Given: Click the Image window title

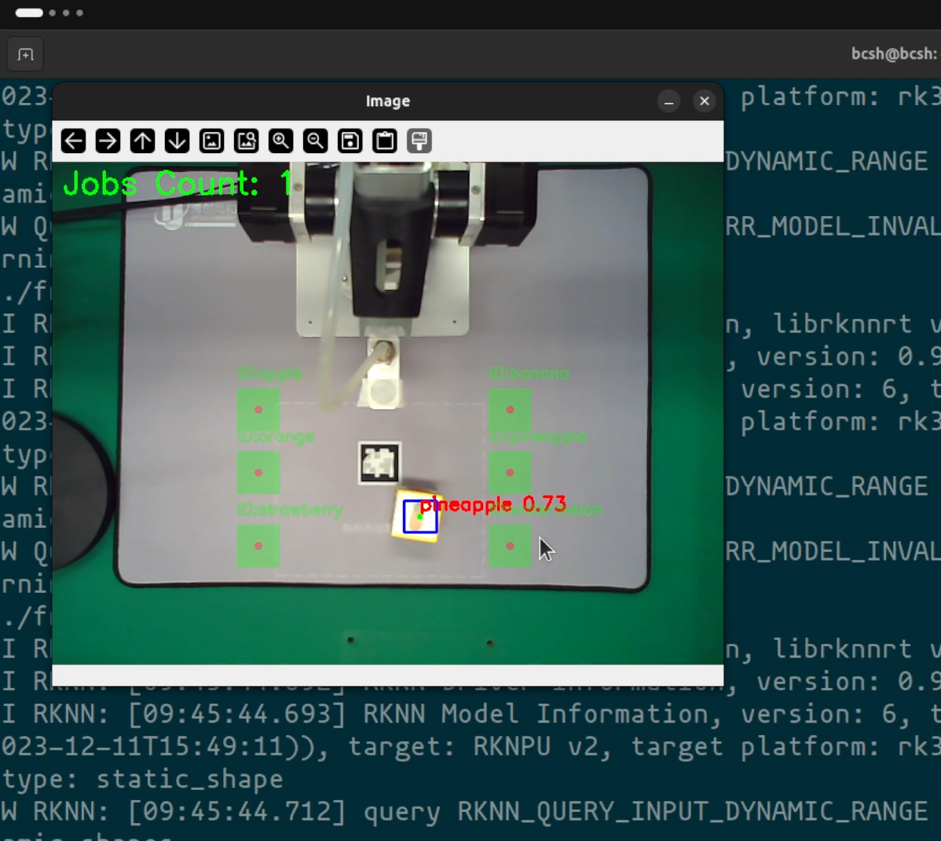Looking at the screenshot, I should click(x=388, y=101).
